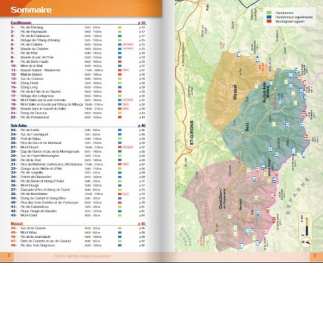Click the Sommaire title in the orange header
Viewport: 323px width, 323px height.
pyautogui.click(x=31, y=10)
